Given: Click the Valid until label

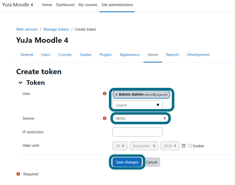Looking at the screenshot, I should (31, 146).
